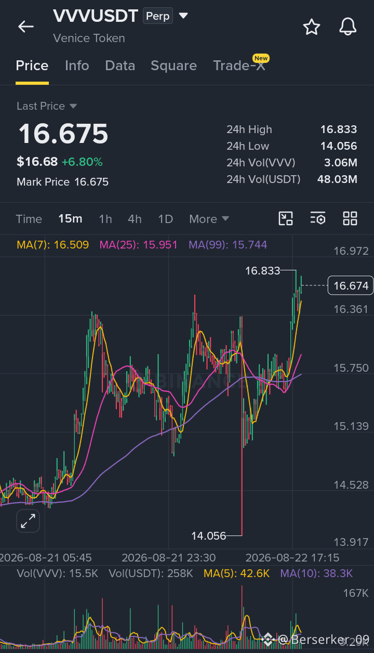Tap the Venice Token subtitle
Image resolution: width=374 pixels, height=653 pixels.
coord(89,38)
